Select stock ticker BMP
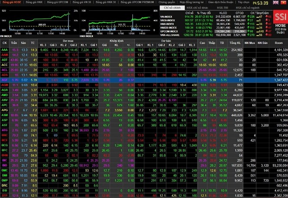The width and height of the screenshot is (288, 198). pos(5,181)
